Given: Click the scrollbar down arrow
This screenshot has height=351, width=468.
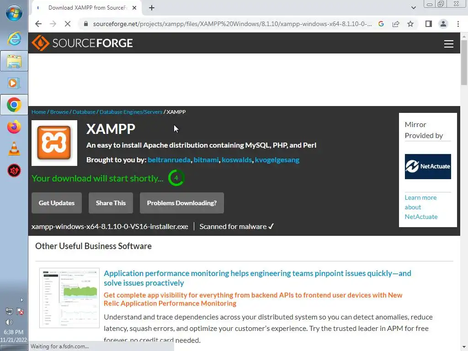Looking at the screenshot, I should pyautogui.click(x=464, y=347).
